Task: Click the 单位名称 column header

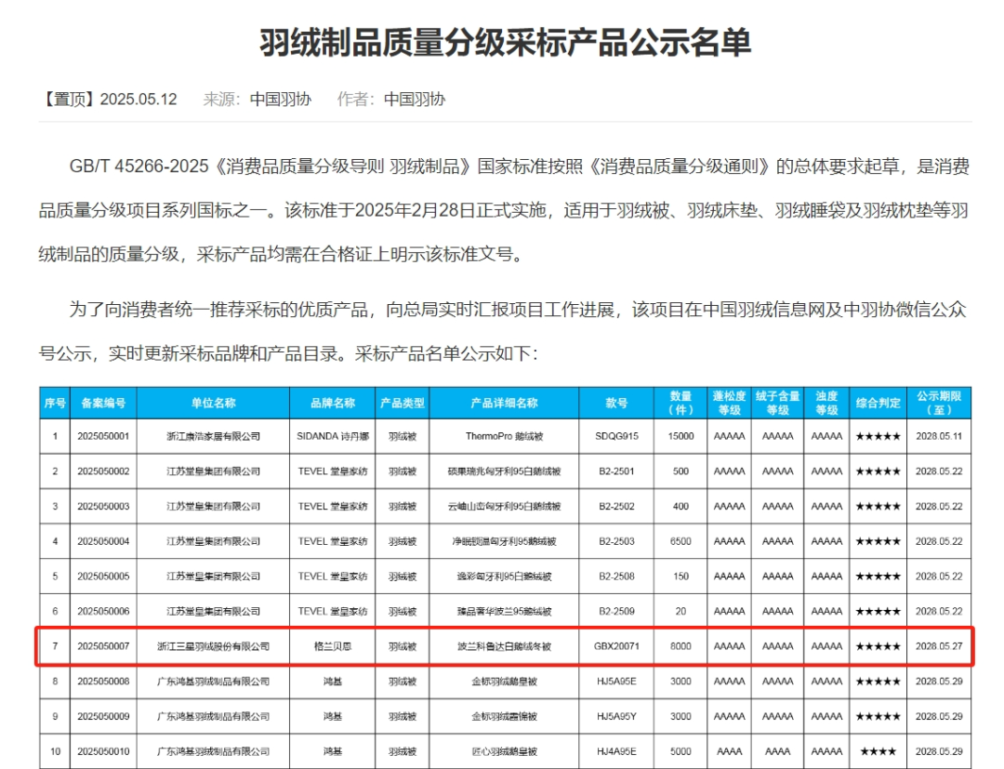Action: [x=214, y=404]
